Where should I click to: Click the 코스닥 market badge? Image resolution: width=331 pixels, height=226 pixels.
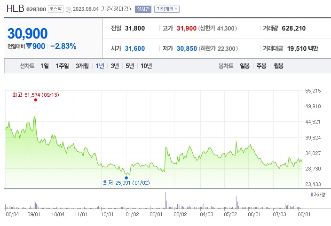point(55,9)
